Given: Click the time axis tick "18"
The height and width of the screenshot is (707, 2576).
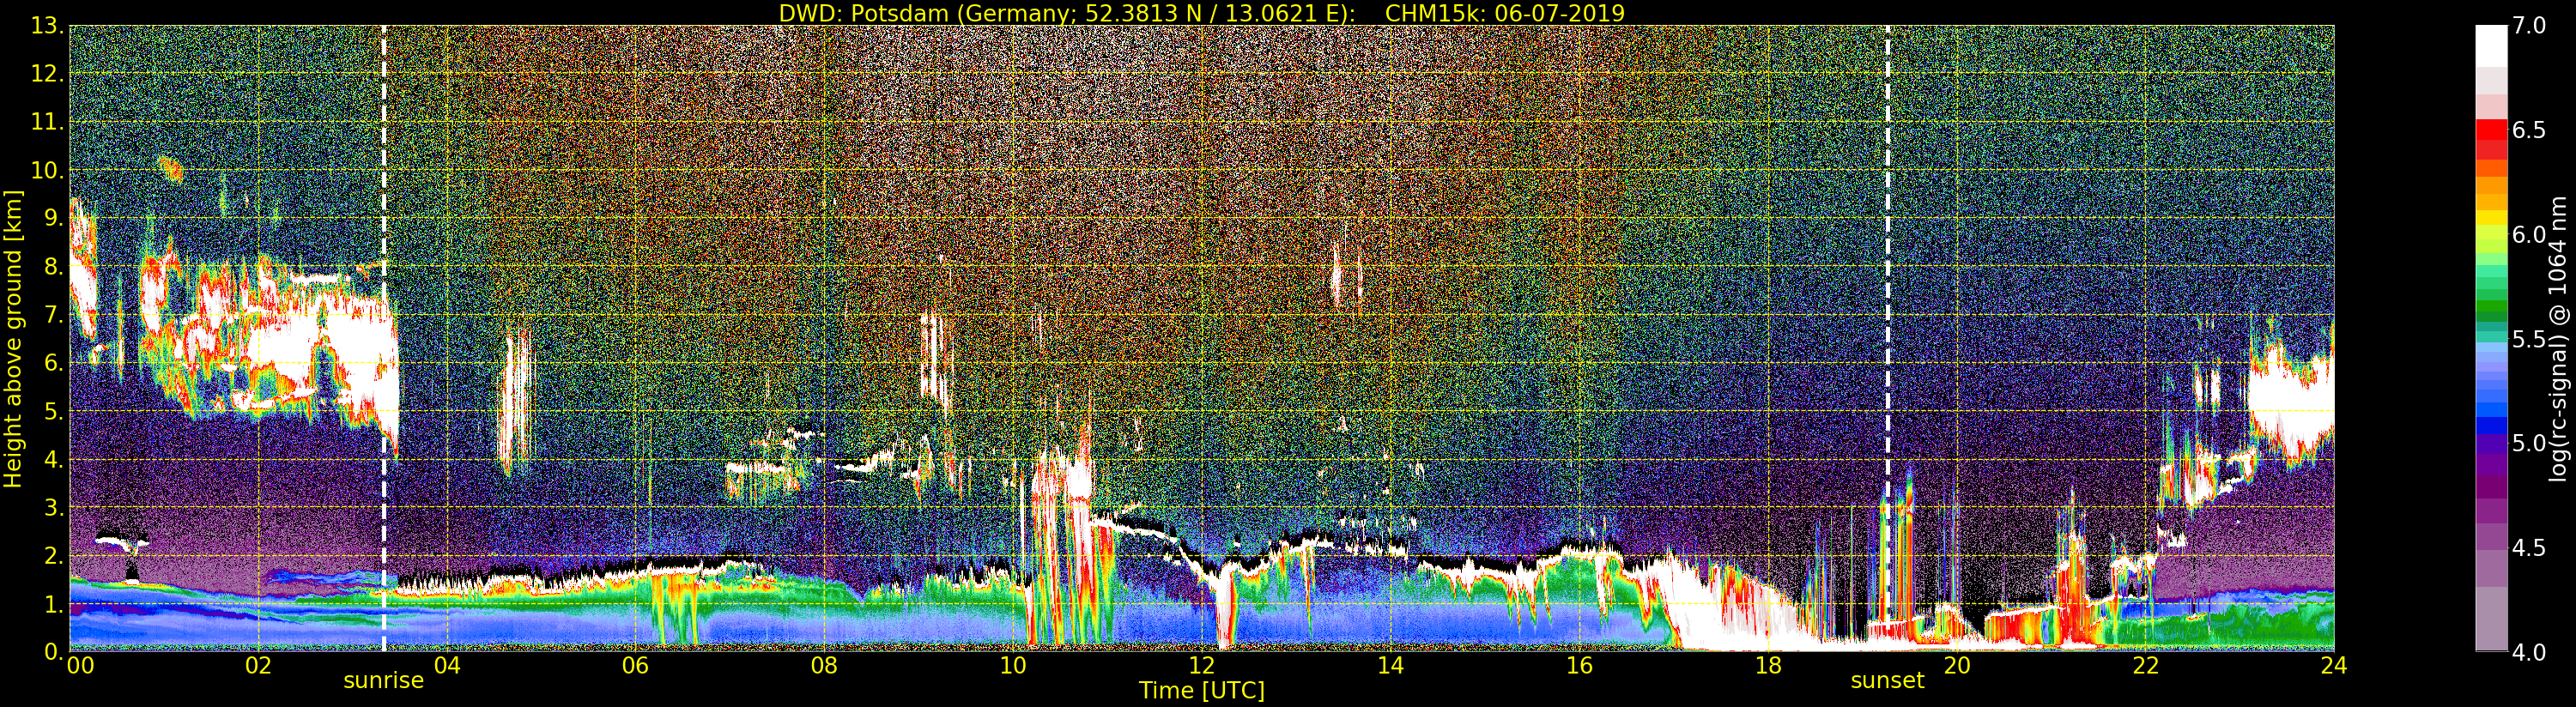Looking at the screenshot, I should (1768, 666).
